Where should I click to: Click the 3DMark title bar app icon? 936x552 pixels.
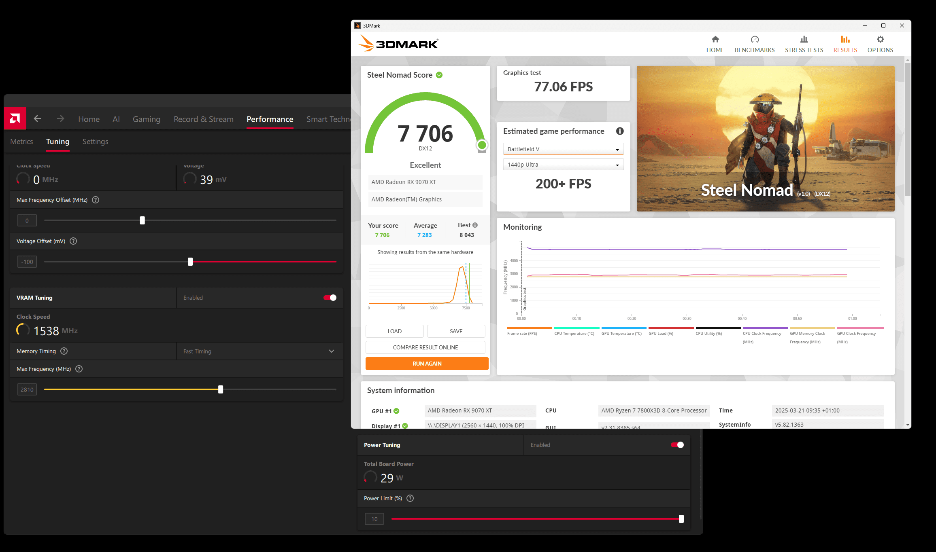357,25
